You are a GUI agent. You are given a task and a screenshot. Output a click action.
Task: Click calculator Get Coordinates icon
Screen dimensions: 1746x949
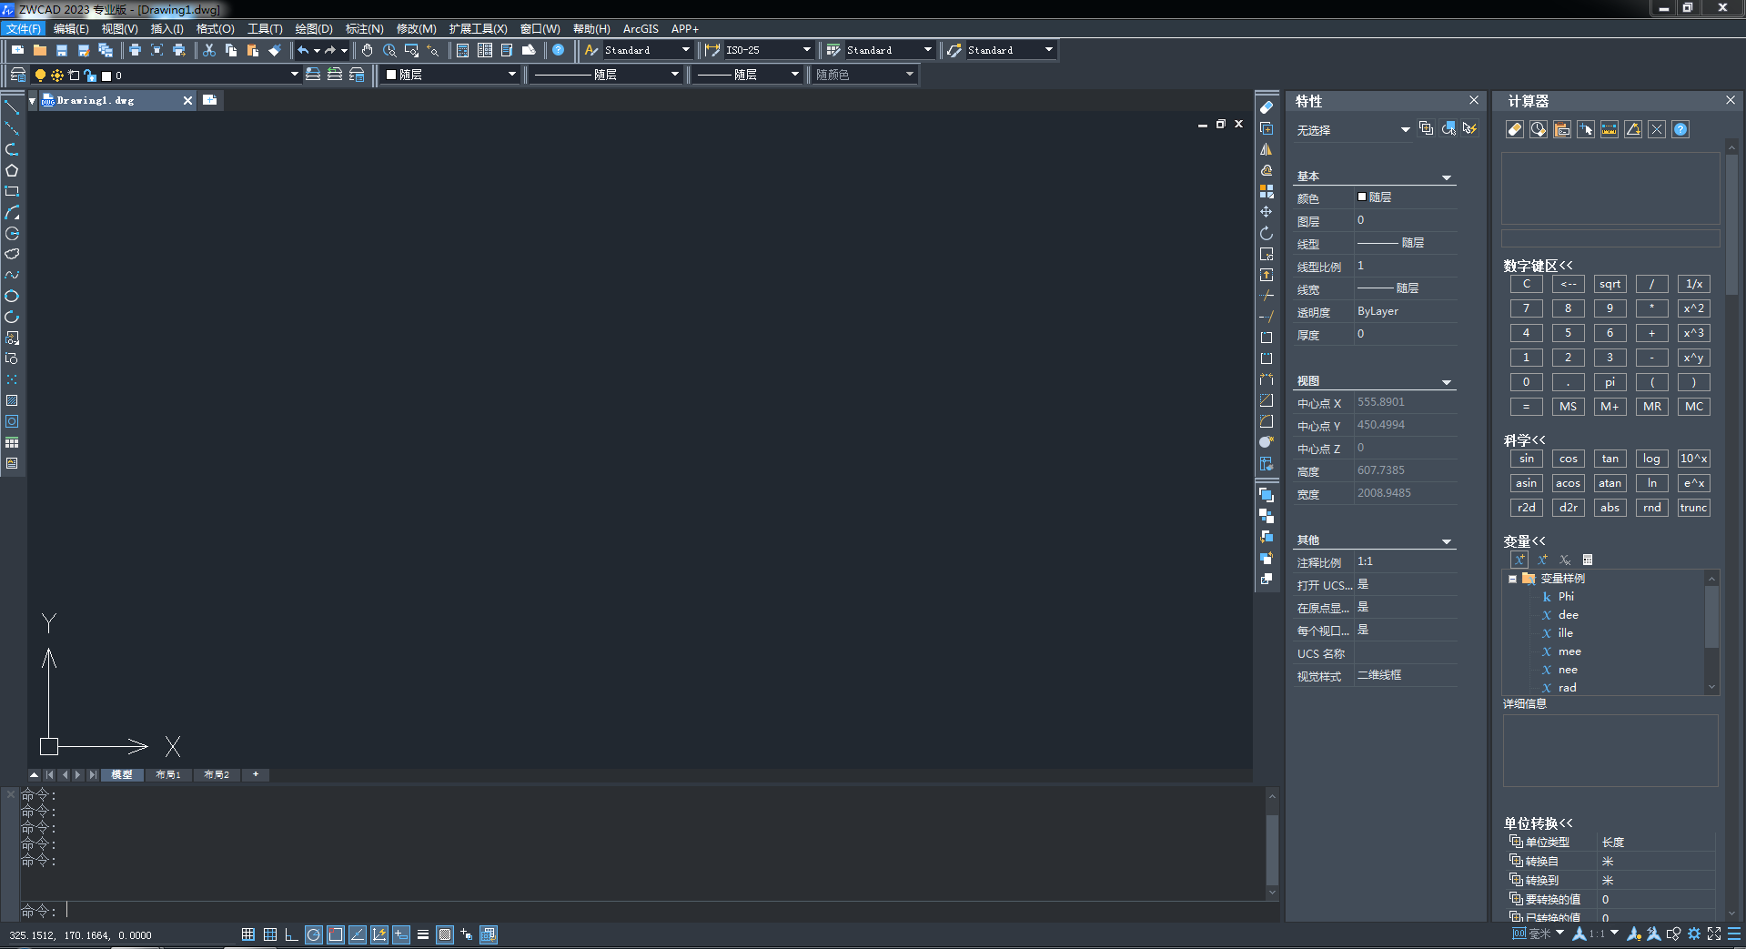pyautogui.click(x=1586, y=129)
